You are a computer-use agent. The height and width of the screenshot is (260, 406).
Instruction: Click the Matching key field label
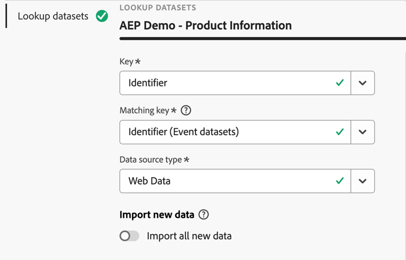[145, 110]
